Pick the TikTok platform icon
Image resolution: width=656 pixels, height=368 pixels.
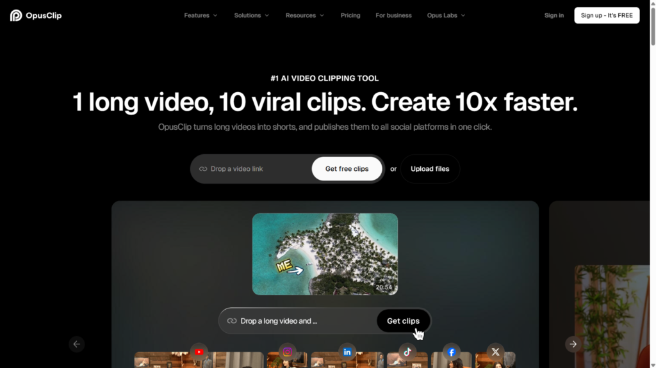tap(407, 352)
